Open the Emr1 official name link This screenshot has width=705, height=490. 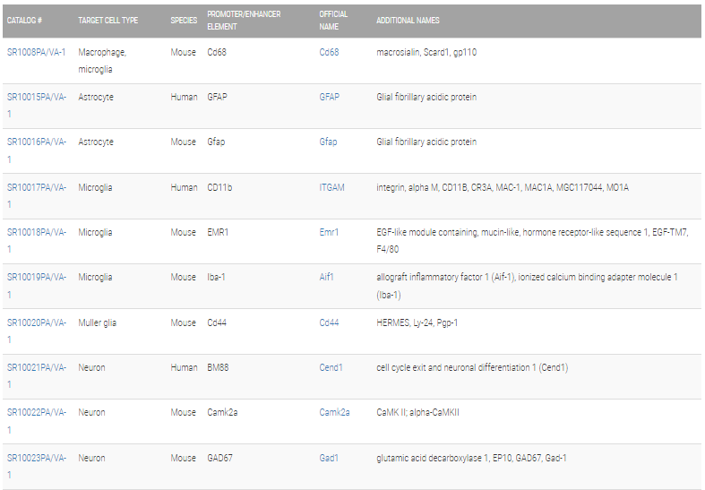[329, 232]
